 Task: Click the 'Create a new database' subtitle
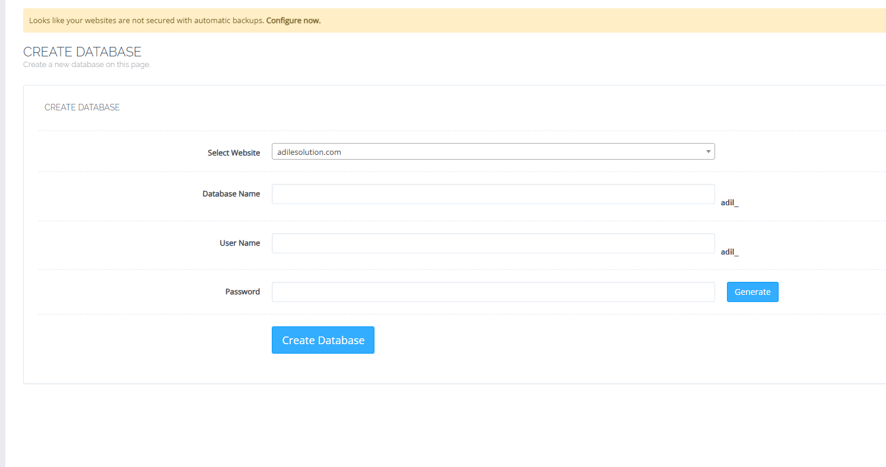coord(87,65)
